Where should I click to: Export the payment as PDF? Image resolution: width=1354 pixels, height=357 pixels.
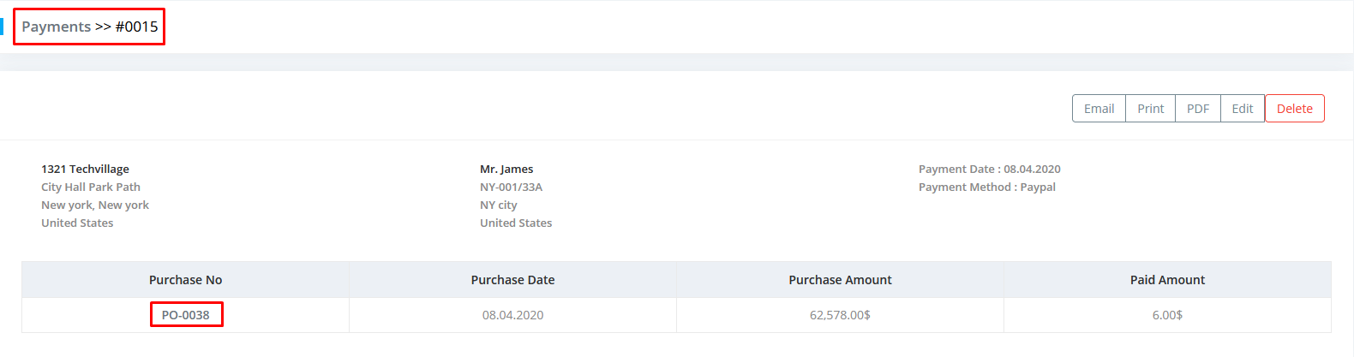tap(1197, 109)
